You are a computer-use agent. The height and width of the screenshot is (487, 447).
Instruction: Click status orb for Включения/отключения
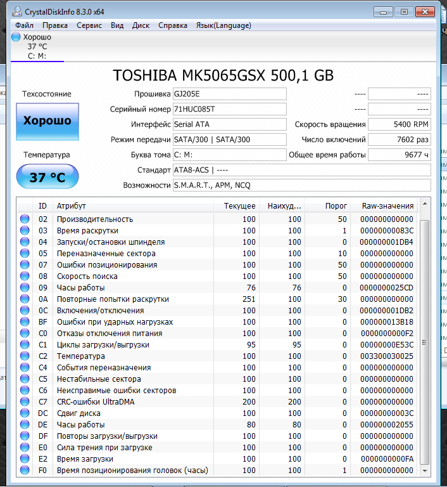[25, 310]
